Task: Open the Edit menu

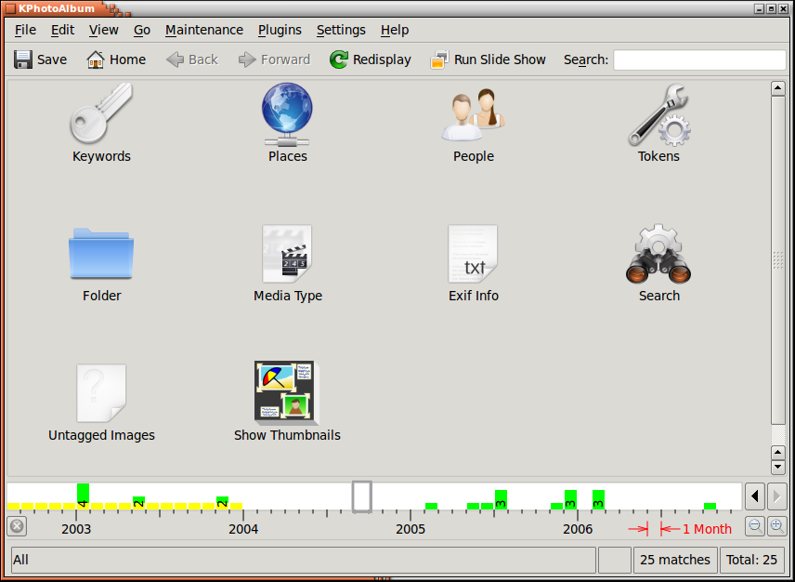Action: click(62, 30)
